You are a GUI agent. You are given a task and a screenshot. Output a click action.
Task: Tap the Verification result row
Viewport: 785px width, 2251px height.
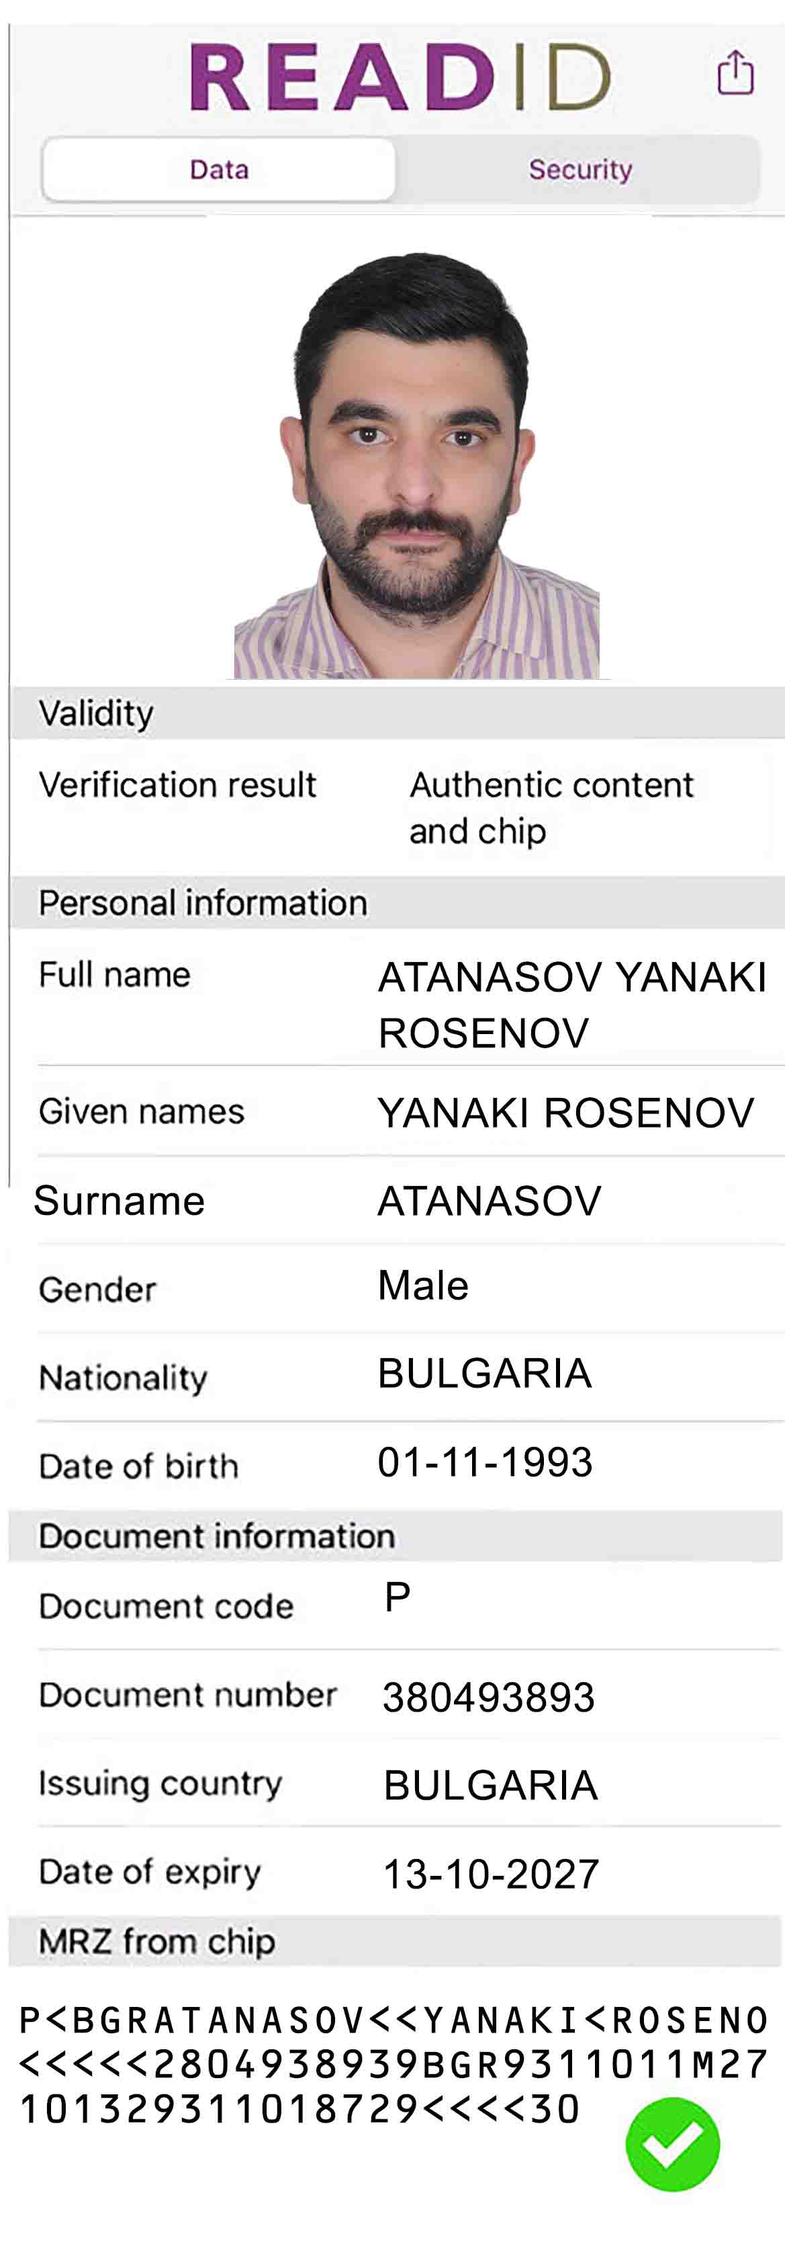tap(398, 807)
